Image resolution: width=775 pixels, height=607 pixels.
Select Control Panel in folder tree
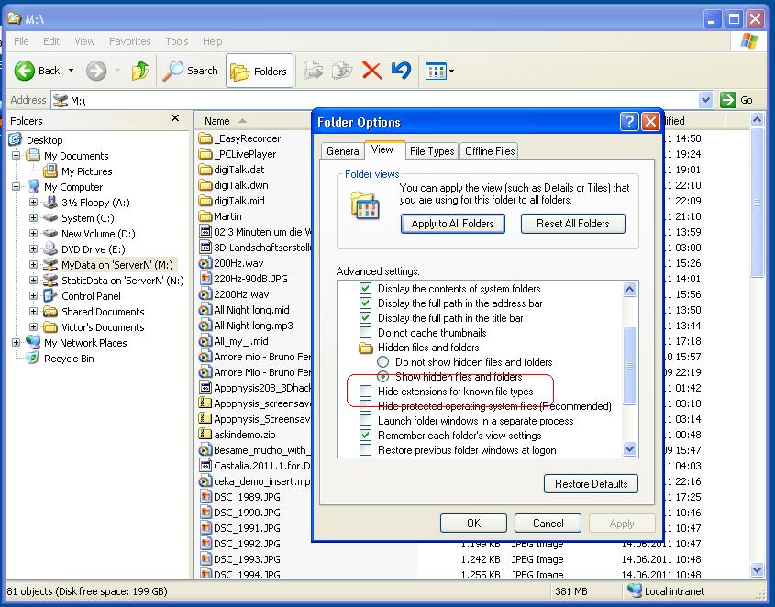coord(91,296)
